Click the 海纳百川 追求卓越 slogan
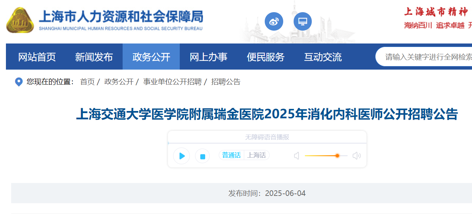The width and height of the screenshot is (472, 214). pos(434,25)
